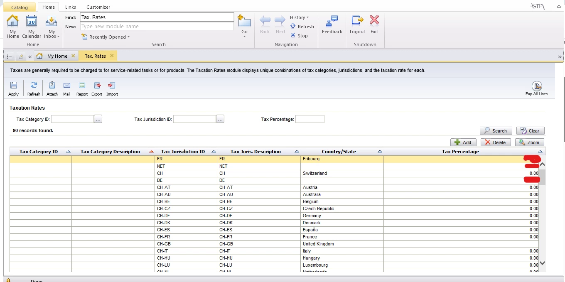Switch to the Customizer ribbon tab
Viewport: 565px width, 282px height.
(x=98, y=7)
